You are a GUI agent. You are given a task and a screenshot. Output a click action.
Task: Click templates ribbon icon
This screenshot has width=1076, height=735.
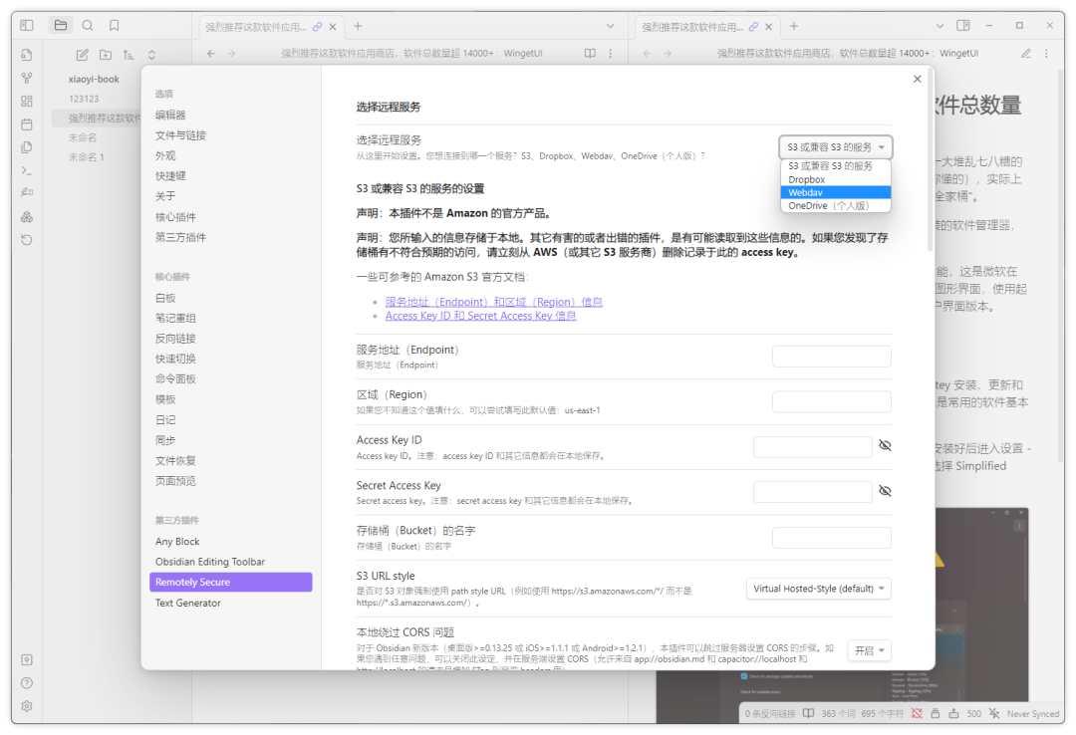pyautogui.click(x=27, y=146)
